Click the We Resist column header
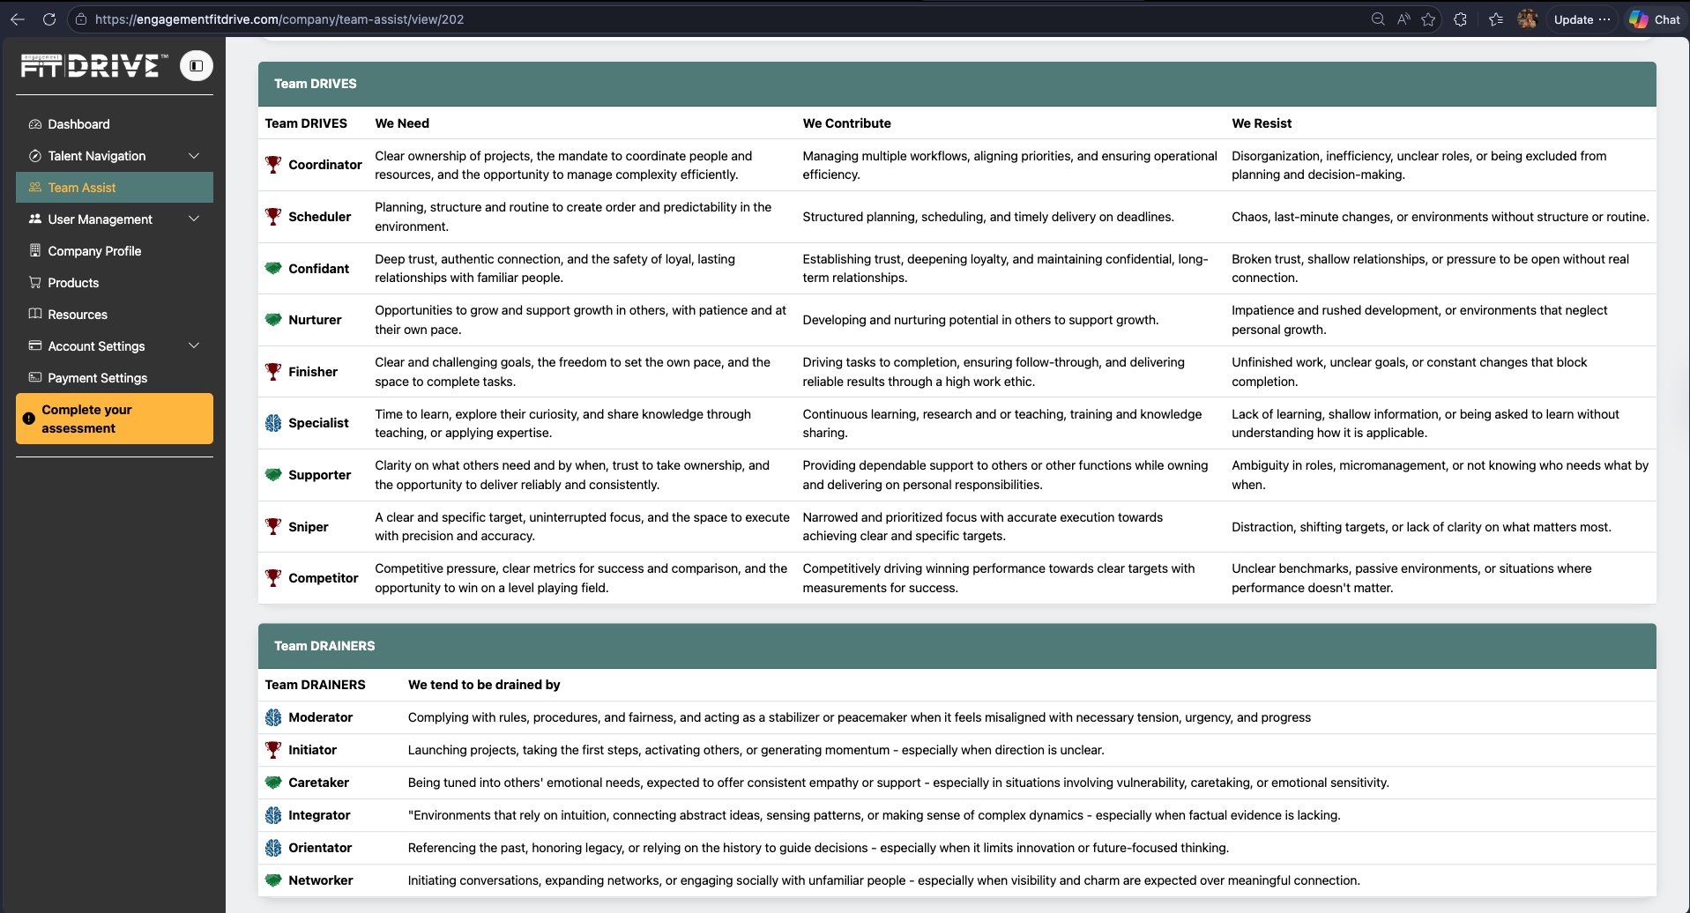 pos(1262,123)
